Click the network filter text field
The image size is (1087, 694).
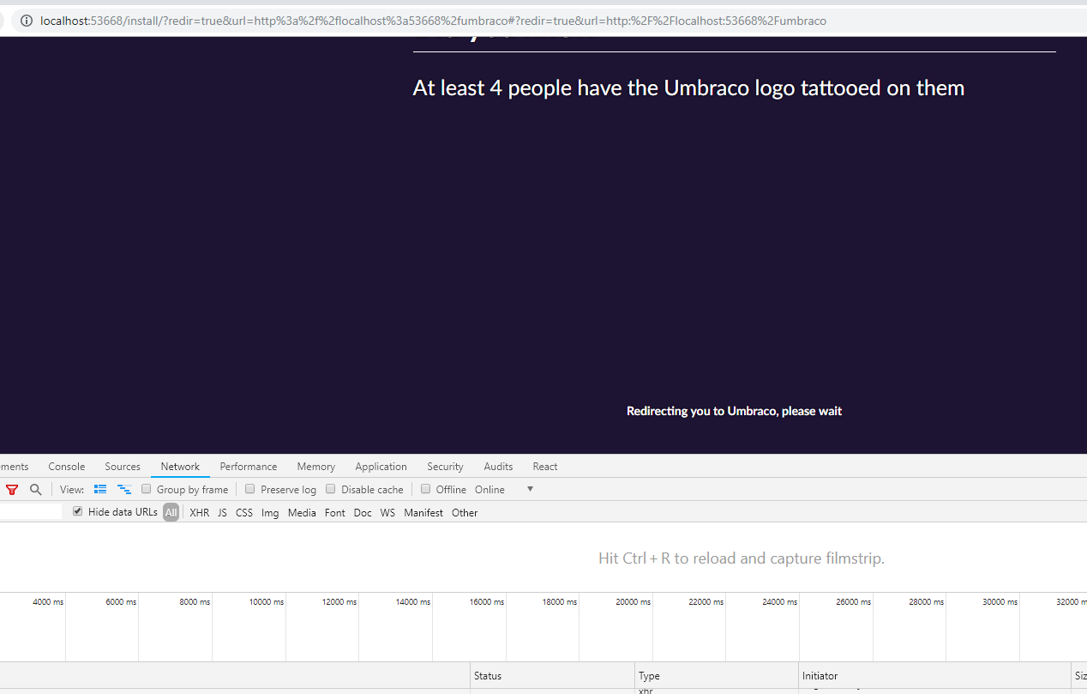point(31,512)
